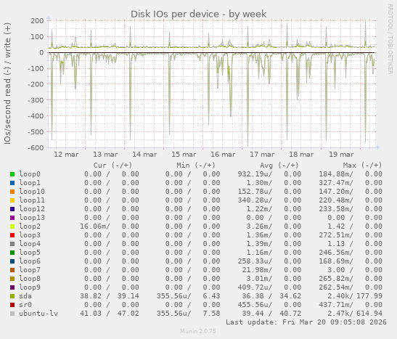Select the sr0 legend label
This screenshot has width=397, height=339.
[25, 305]
